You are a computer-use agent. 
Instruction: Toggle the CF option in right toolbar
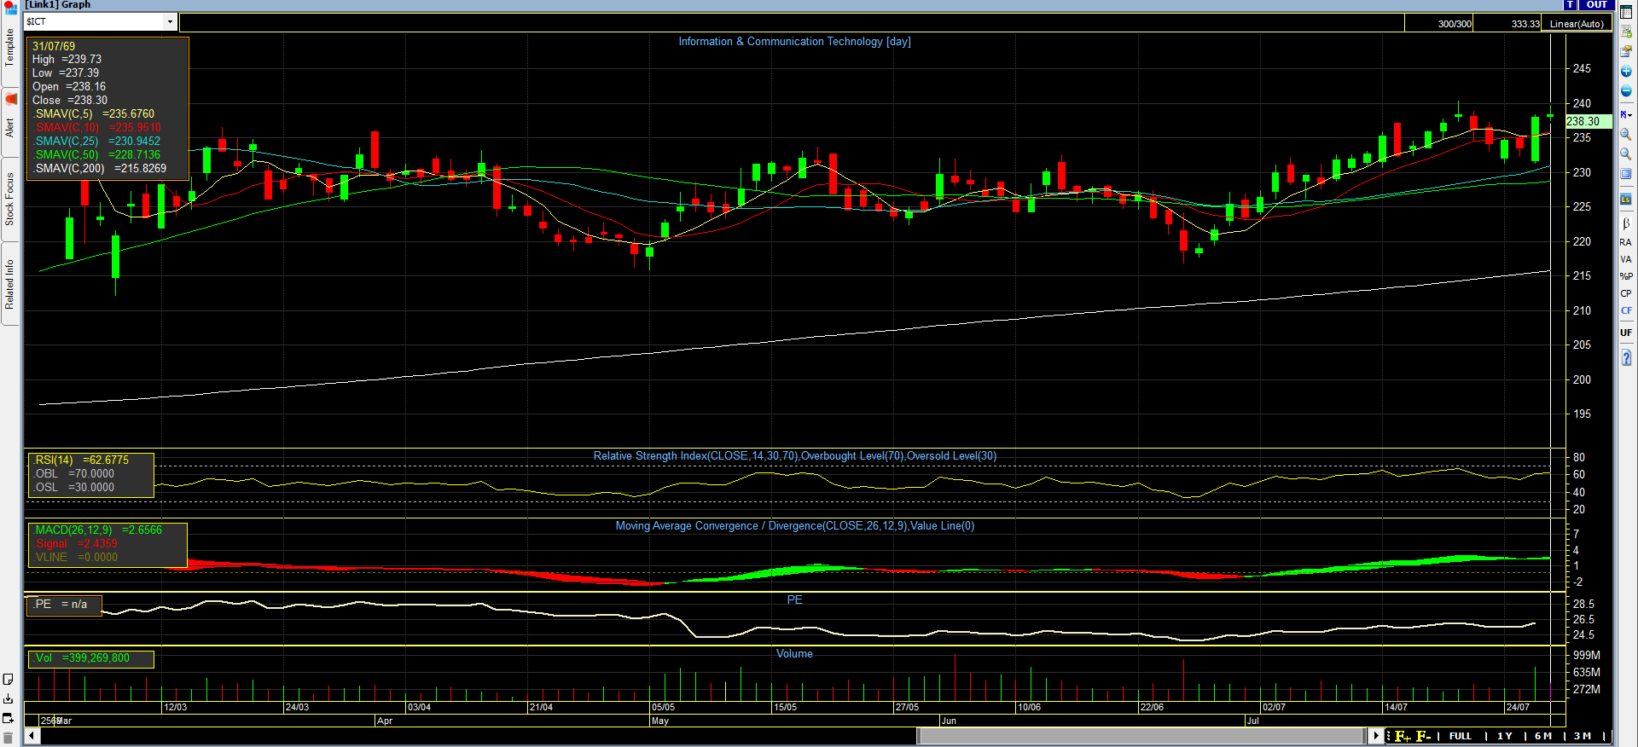[x=1626, y=310]
